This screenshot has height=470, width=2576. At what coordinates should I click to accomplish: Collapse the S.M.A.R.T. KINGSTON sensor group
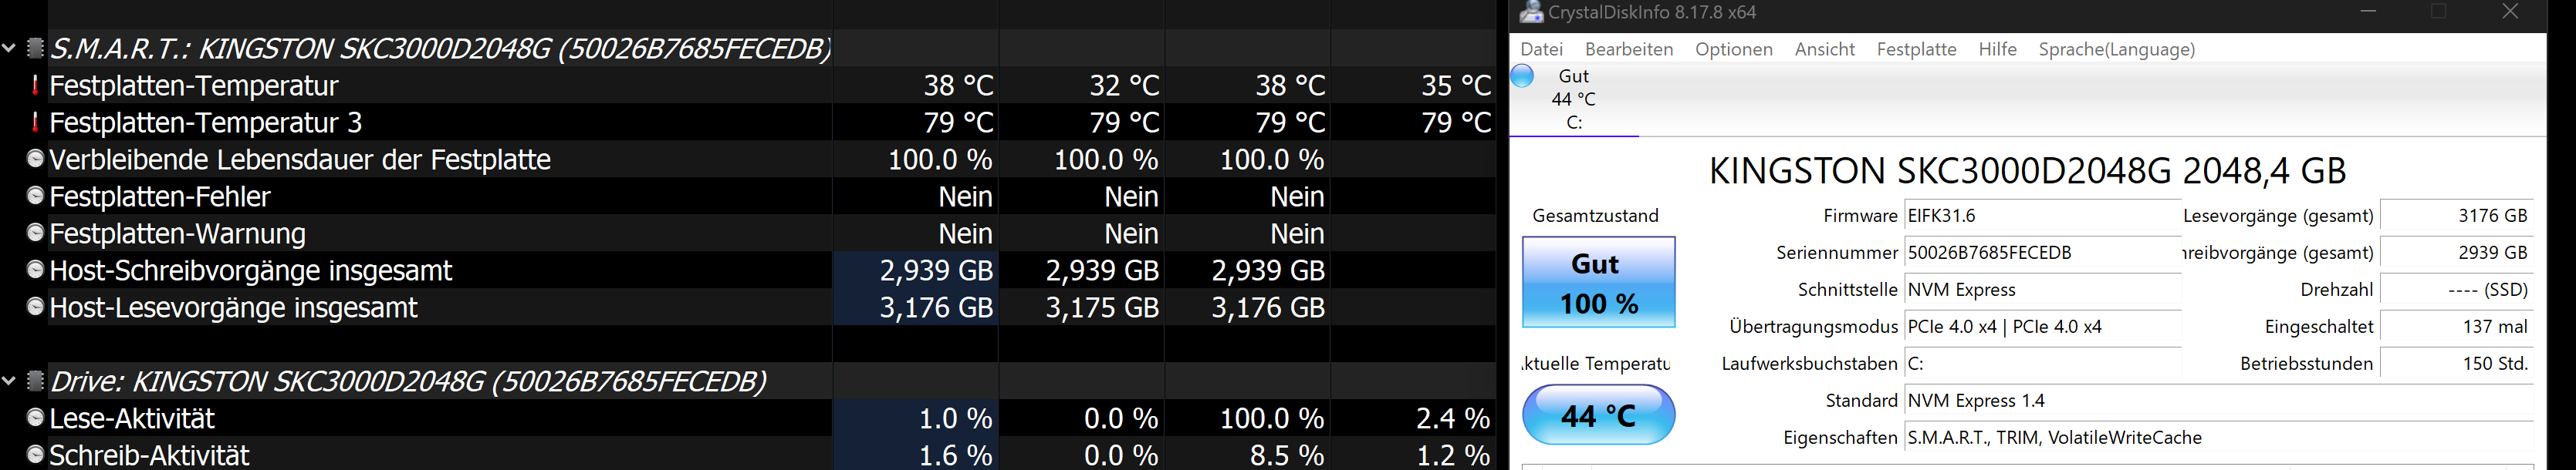tap(9, 48)
